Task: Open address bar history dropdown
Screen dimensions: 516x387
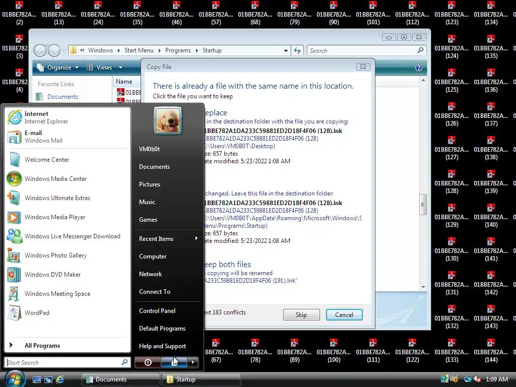Action: pos(286,50)
